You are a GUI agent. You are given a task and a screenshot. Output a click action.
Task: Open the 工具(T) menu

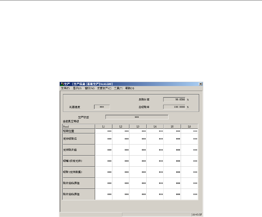tap(118, 88)
